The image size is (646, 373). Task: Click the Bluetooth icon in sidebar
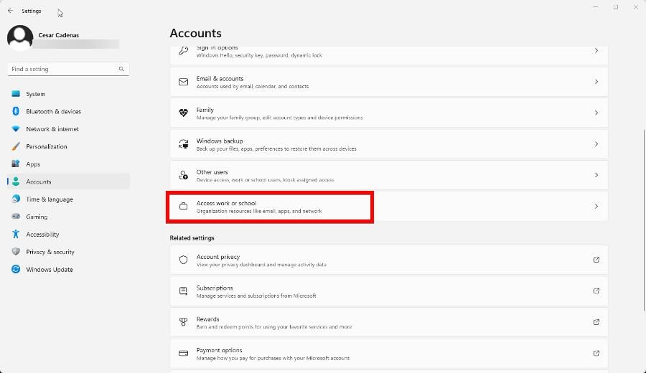click(x=16, y=111)
